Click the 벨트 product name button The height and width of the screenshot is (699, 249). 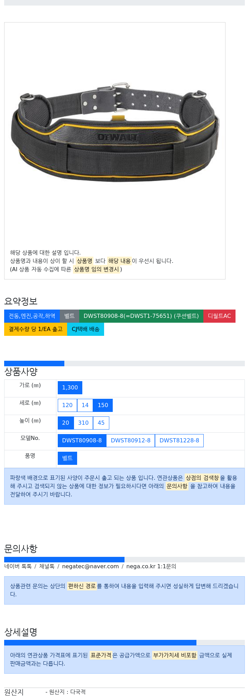coord(67,458)
